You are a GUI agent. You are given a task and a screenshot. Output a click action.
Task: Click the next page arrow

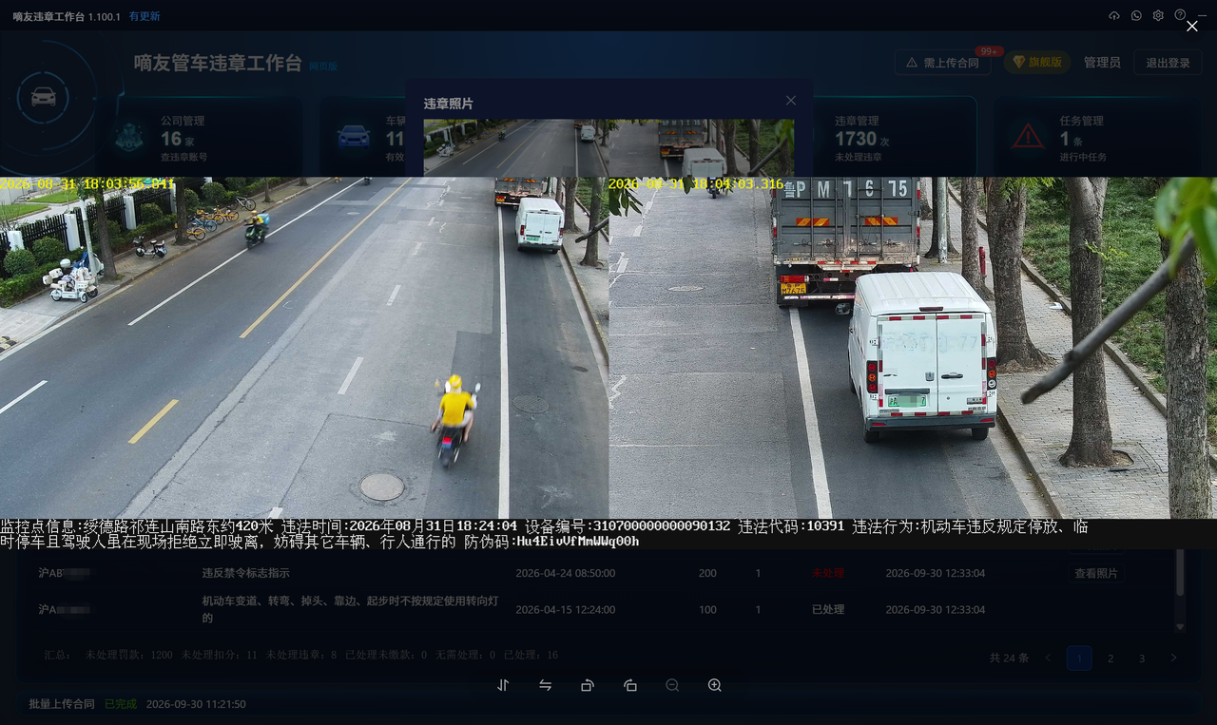coord(1173,658)
